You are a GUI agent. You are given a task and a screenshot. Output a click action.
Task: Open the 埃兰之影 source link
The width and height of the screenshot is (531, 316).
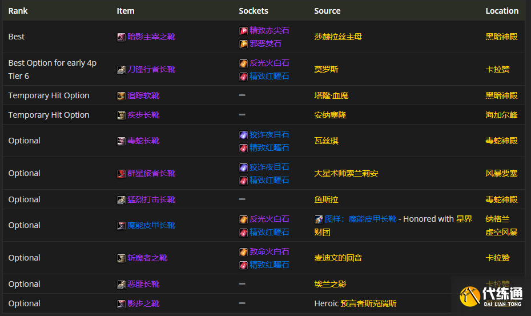pos(330,284)
